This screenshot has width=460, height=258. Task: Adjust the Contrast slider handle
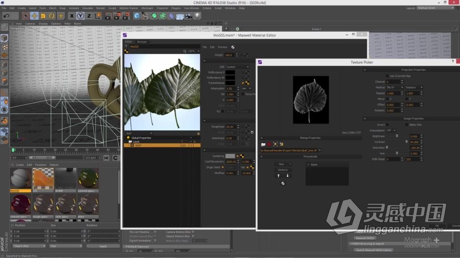(407, 142)
